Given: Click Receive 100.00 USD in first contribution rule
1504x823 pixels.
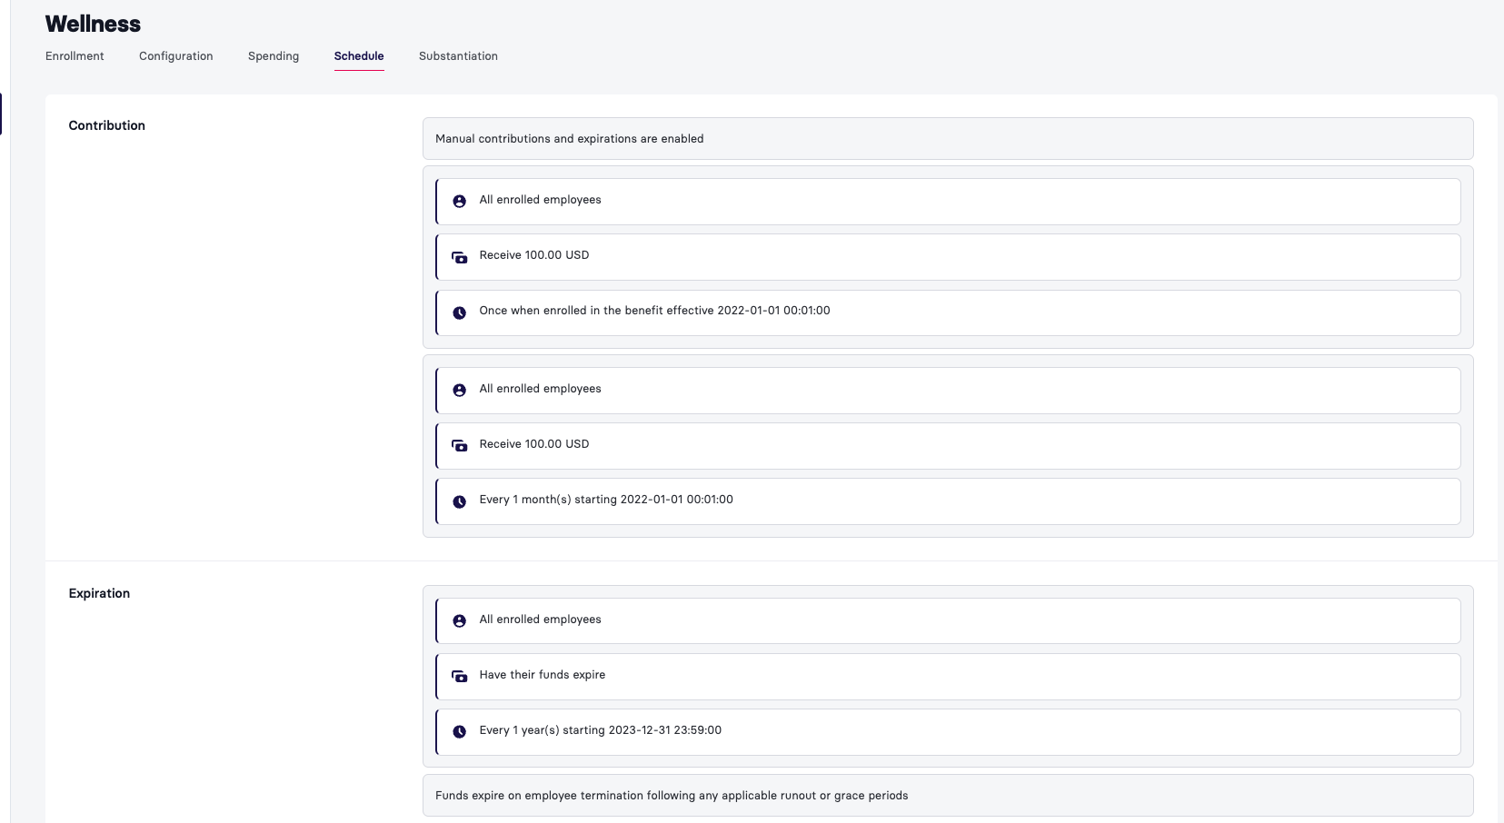Looking at the screenshot, I should [534, 255].
